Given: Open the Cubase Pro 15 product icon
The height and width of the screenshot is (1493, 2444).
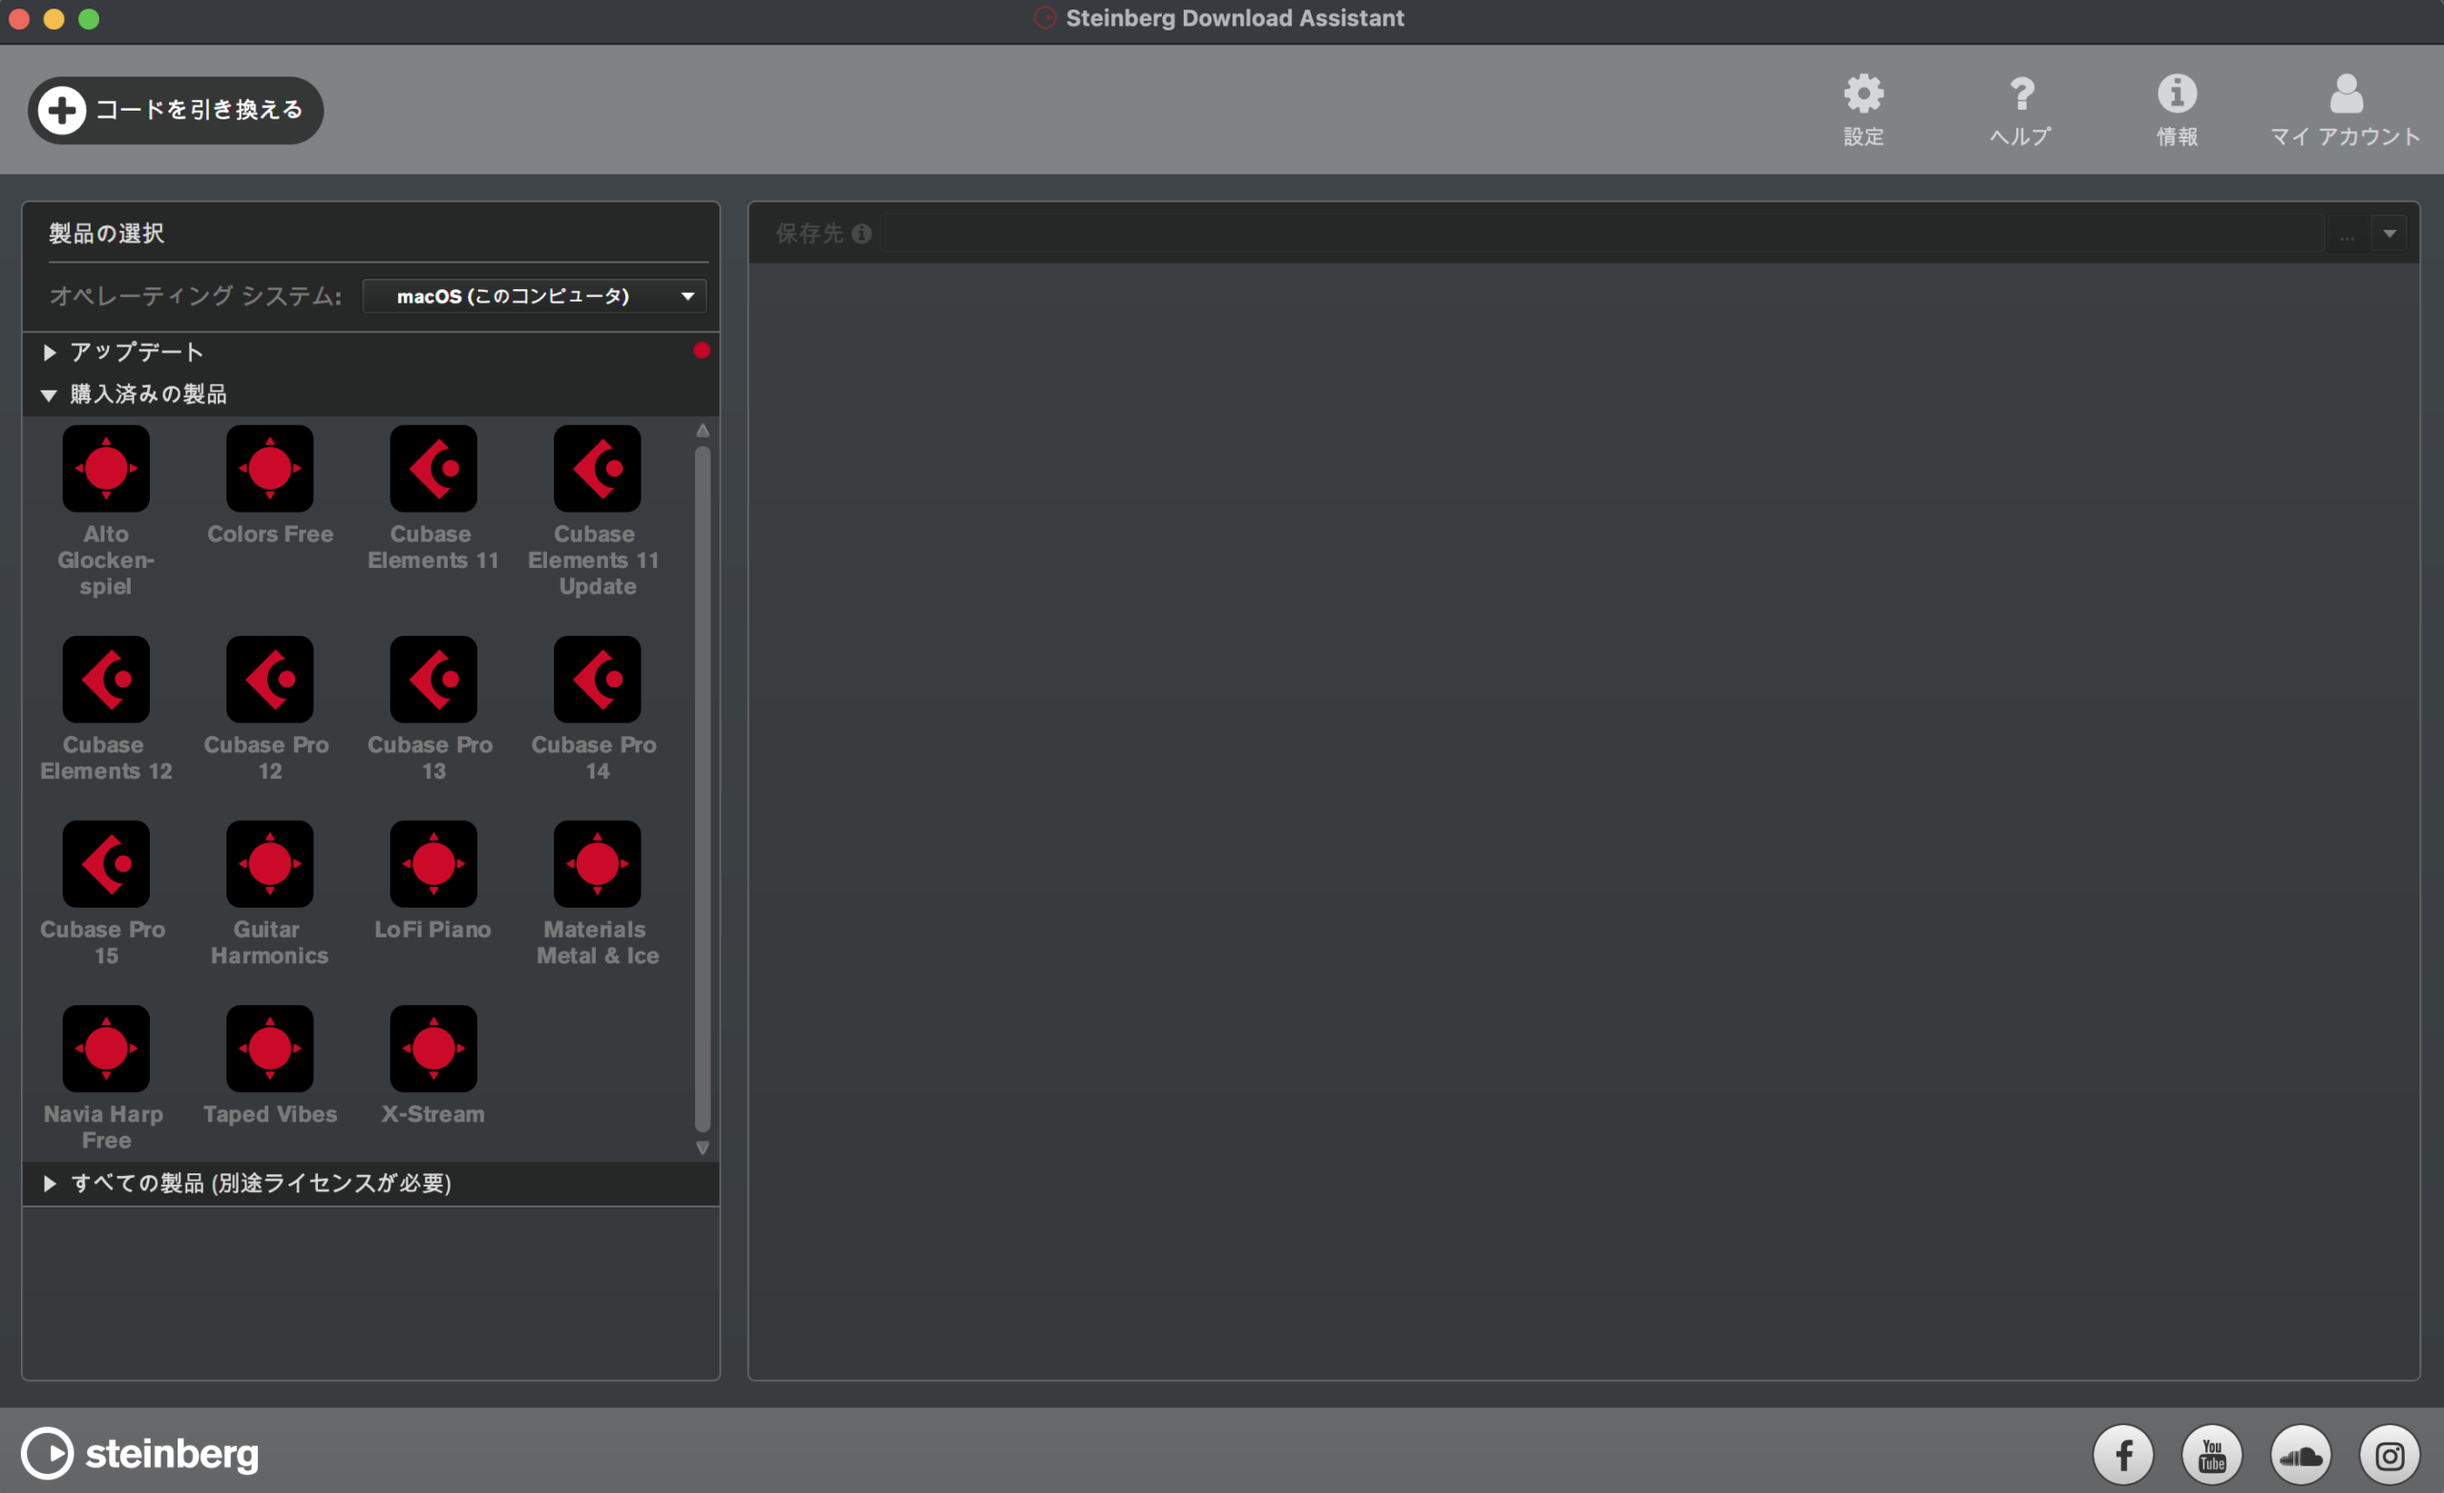Looking at the screenshot, I should pos(106,864).
